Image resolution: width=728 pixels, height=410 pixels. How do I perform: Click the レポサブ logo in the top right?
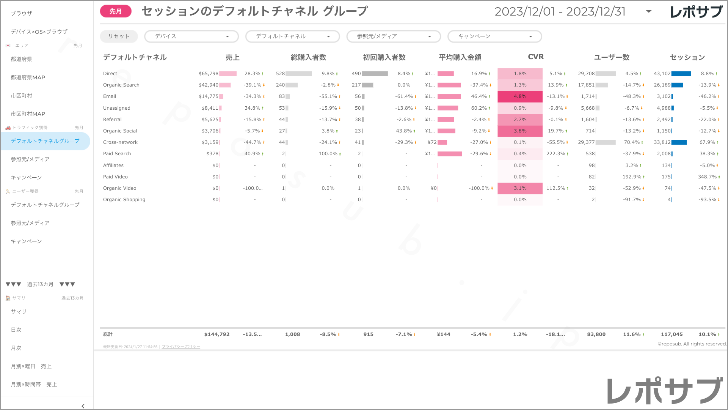pos(696,12)
